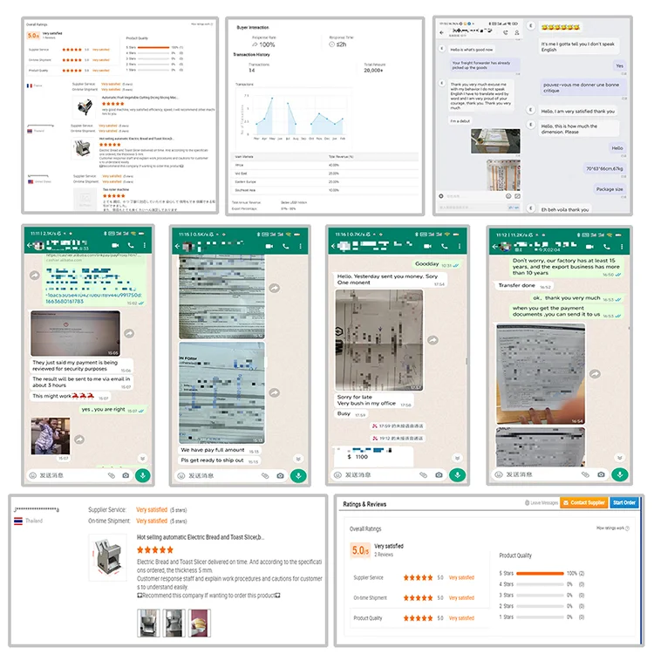The width and height of the screenshot is (654, 654).
Task: Click 'Transfer done' message in 11:12 chat
Action: [524, 286]
